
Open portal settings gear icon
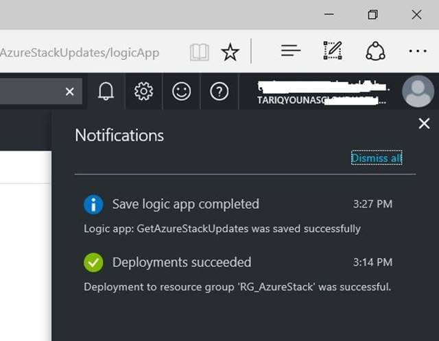(x=143, y=91)
